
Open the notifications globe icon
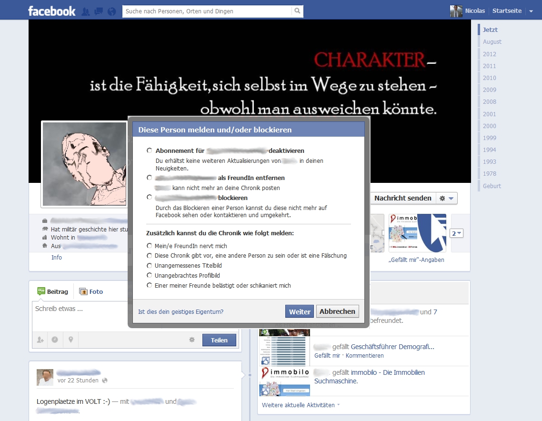[x=112, y=11]
